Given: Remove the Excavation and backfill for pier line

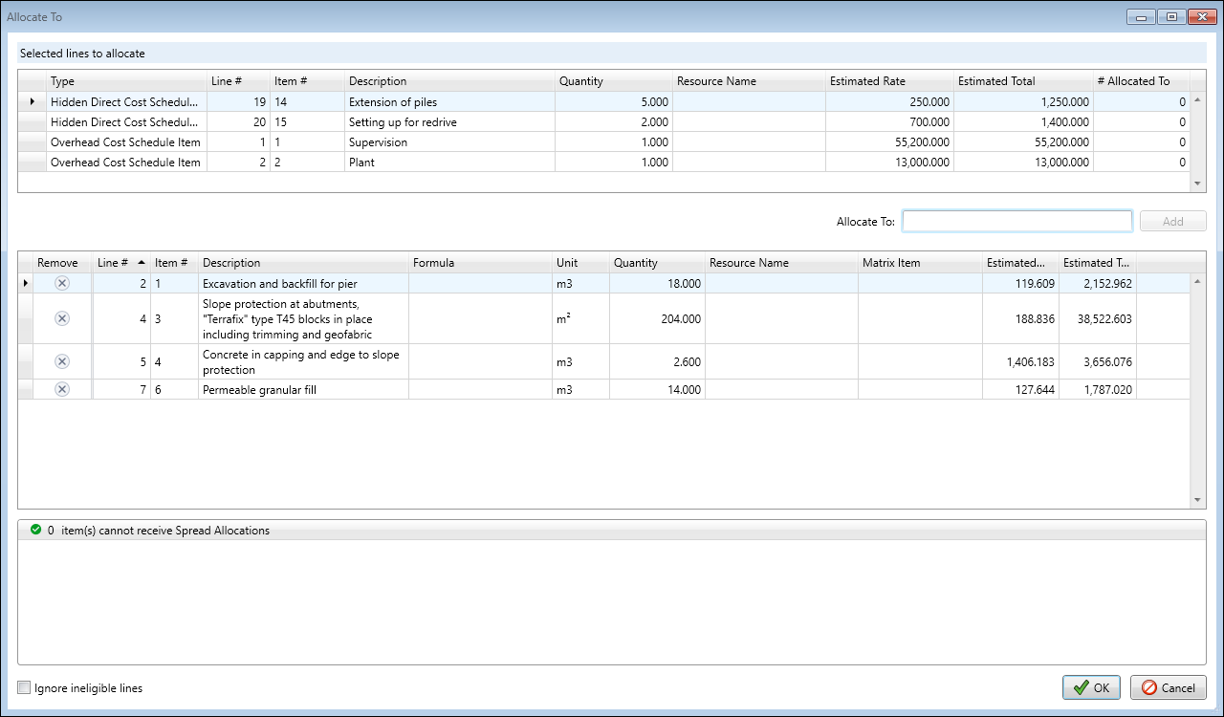Looking at the screenshot, I should click(62, 283).
